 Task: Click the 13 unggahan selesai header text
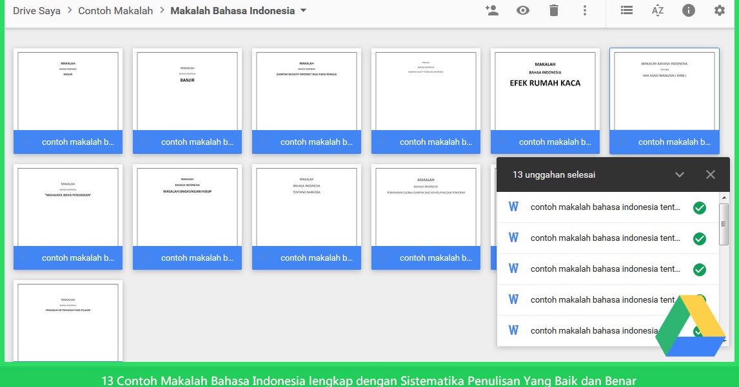pyautogui.click(x=554, y=175)
